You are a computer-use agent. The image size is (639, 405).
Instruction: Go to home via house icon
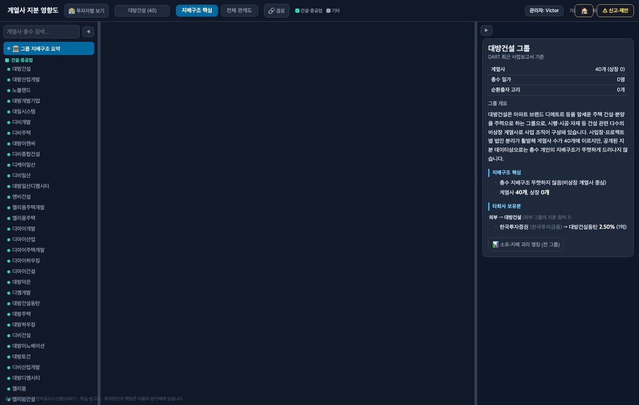point(584,11)
